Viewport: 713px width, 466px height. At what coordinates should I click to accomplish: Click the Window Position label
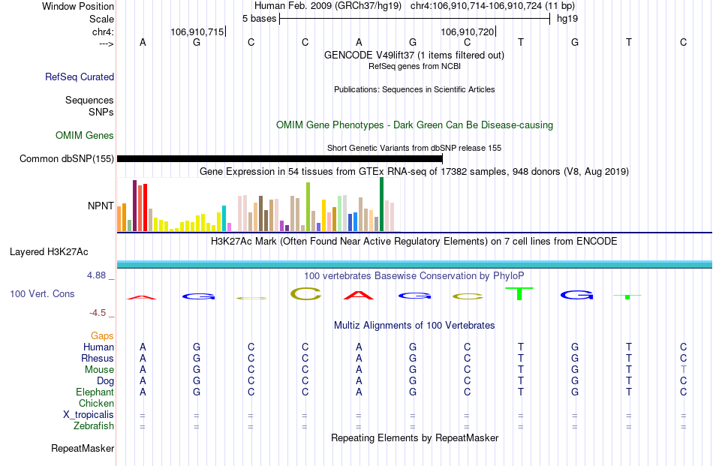point(78,6)
